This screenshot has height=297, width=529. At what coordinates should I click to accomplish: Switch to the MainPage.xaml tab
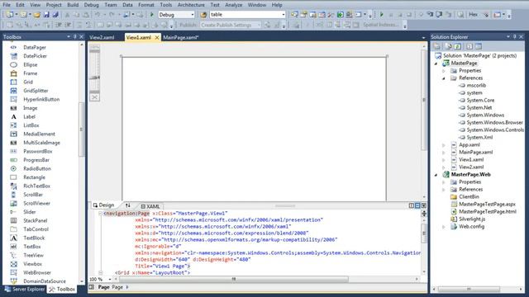point(181,37)
